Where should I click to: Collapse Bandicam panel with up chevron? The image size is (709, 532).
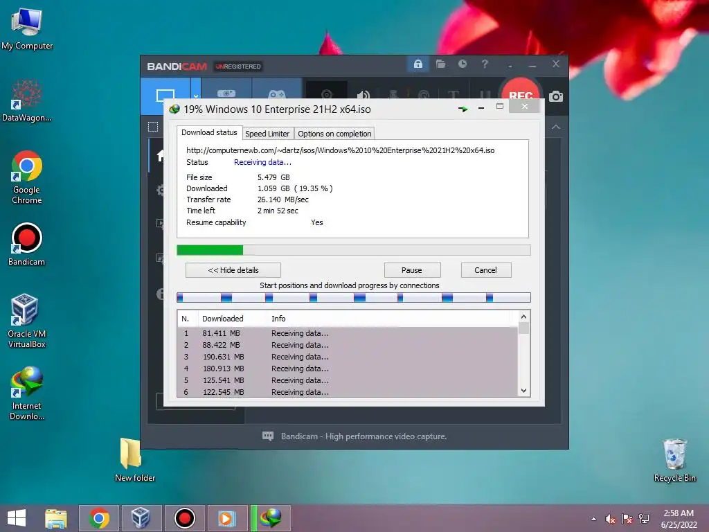pyautogui.click(x=556, y=127)
